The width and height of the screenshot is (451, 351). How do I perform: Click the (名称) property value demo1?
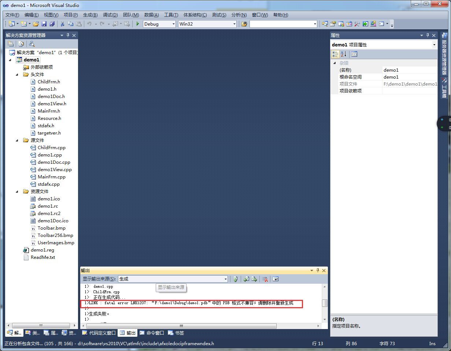410,70
